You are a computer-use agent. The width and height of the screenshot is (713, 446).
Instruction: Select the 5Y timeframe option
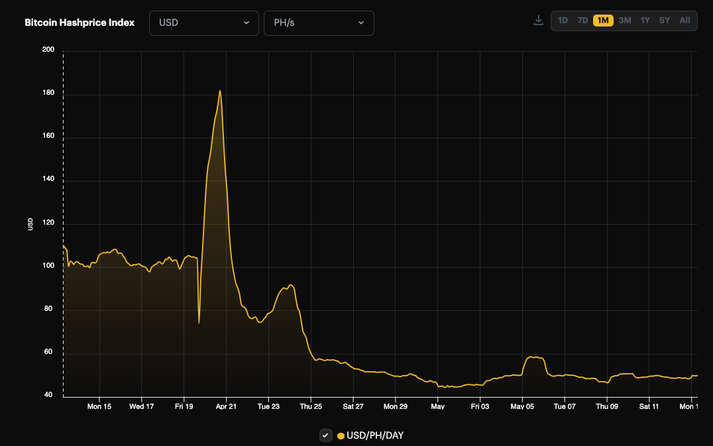pyautogui.click(x=663, y=20)
